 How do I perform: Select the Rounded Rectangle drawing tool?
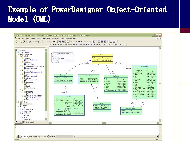tap(120, 45)
